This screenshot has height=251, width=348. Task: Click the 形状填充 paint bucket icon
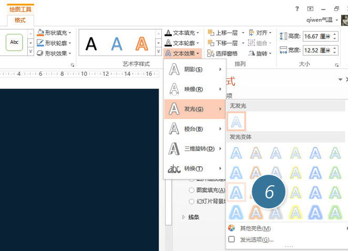tap(40, 33)
